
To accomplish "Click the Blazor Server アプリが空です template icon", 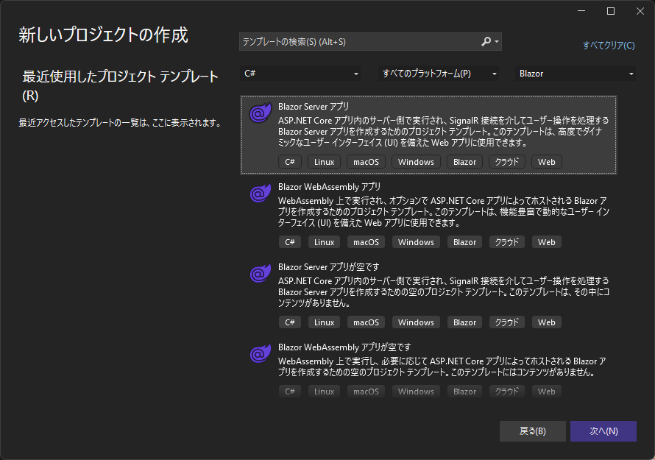I will pos(261,273).
